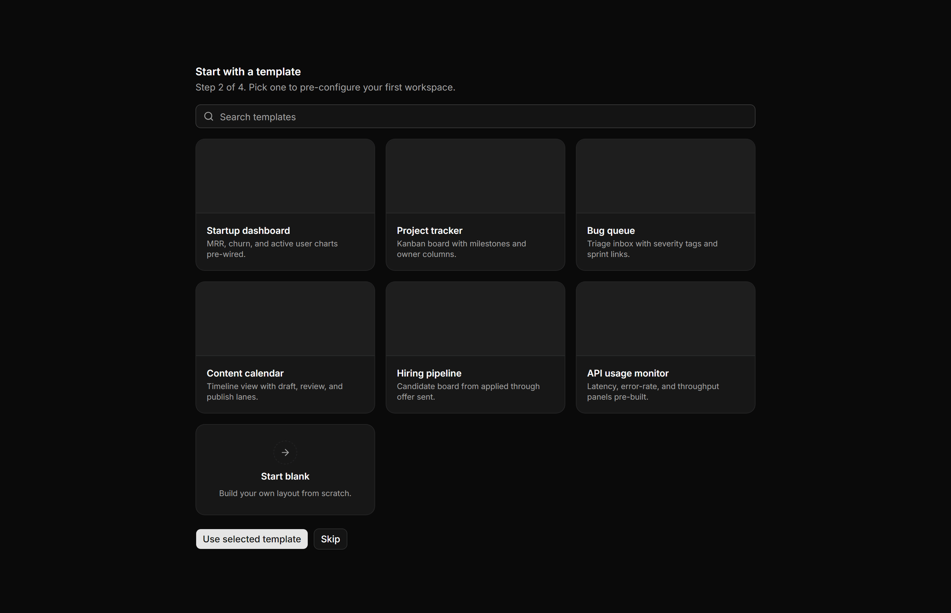The width and height of the screenshot is (951, 613).
Task: Select the API usage monitor template preview
Action: click(665, 319)
